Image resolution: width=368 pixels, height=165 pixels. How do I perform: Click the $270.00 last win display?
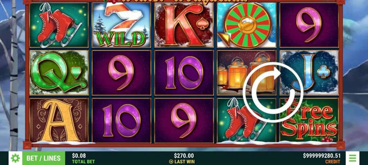coord(184,156)
